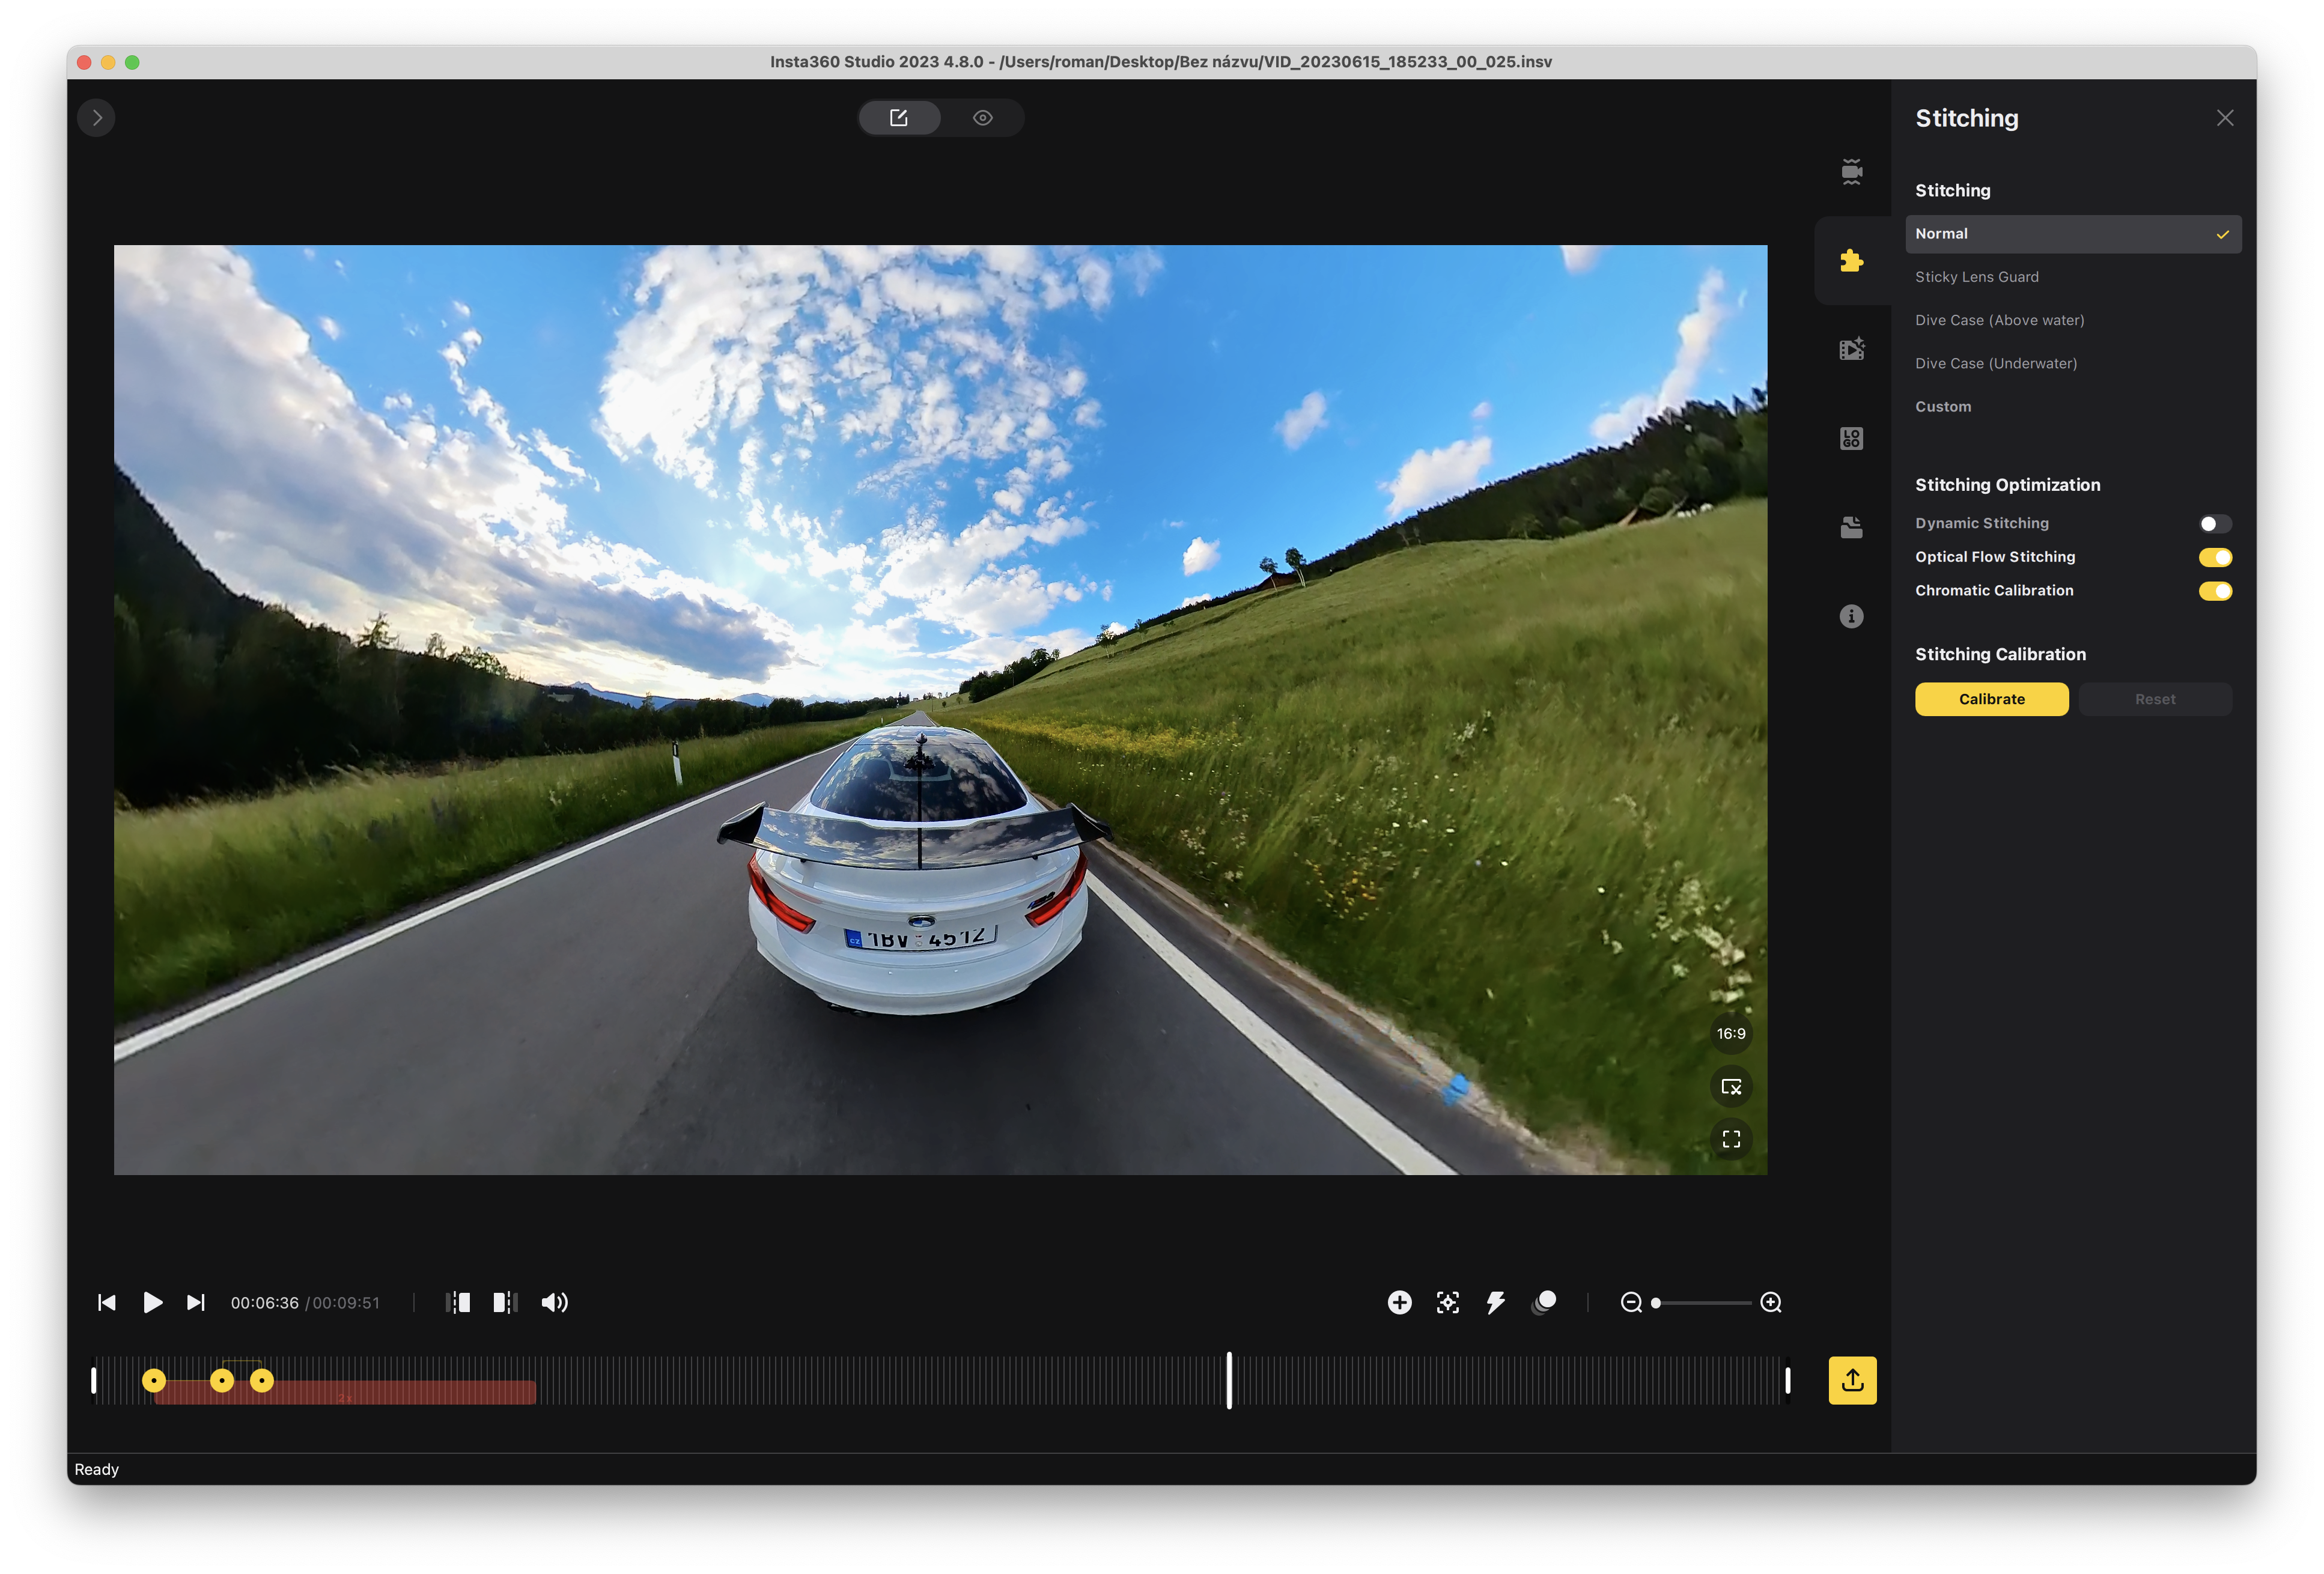Open the Stabilization panel icon
This screenshot has width=2324, height=1574.
point(1852,172)
